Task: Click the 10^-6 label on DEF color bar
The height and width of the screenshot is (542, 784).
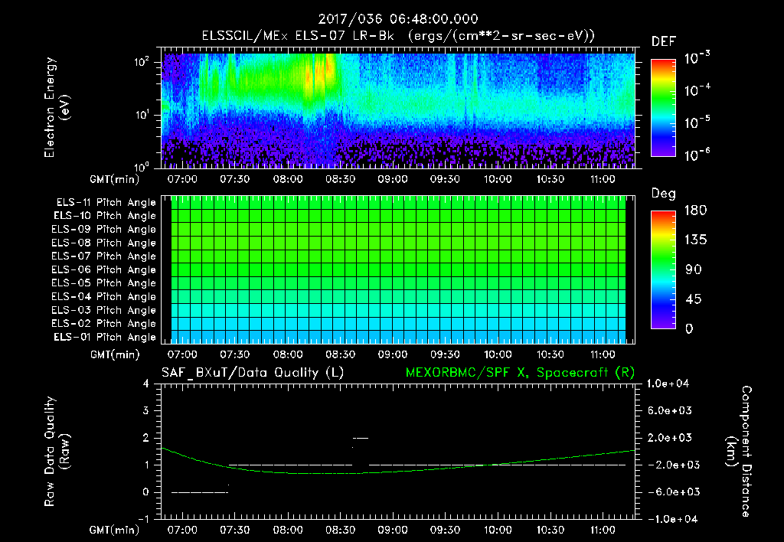Action: [x=697, y=155]
